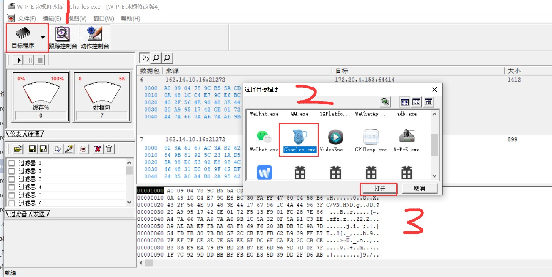Select the TXPlatfo... label
The width and height of the screenshot is (552, 277).
[x=335, y=114]
